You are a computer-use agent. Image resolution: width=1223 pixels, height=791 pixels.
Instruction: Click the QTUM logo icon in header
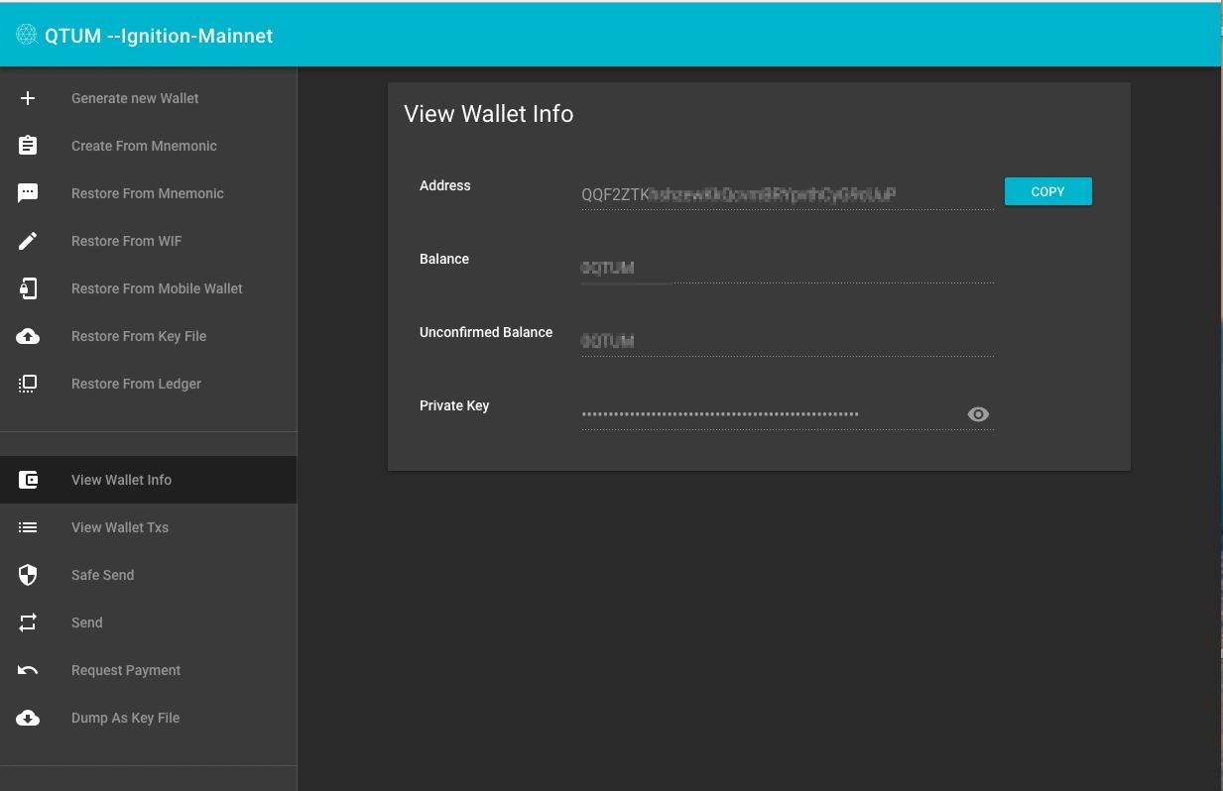[28, 36]
